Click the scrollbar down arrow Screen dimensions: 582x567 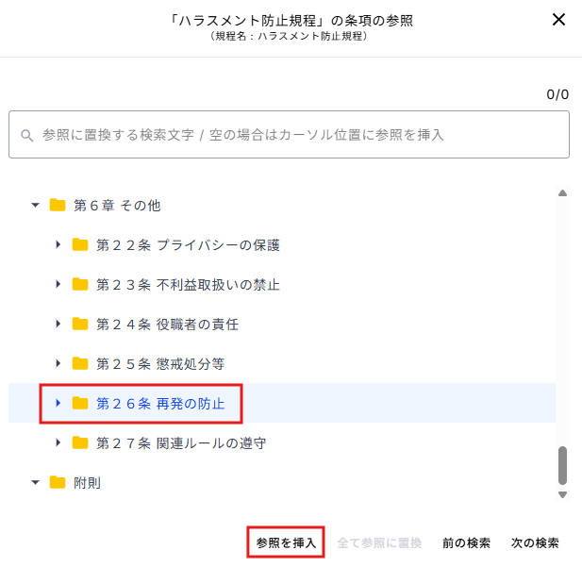pos(563,494)
